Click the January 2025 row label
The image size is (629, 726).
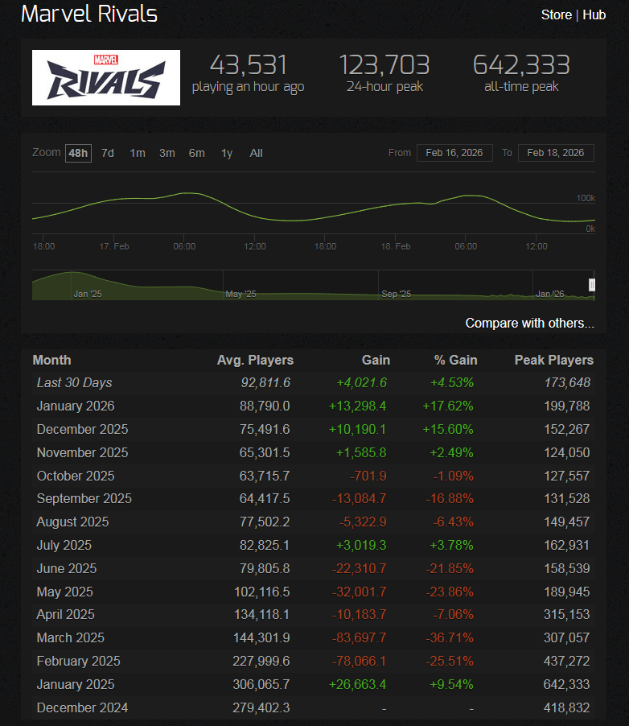(x=76, y=684)
